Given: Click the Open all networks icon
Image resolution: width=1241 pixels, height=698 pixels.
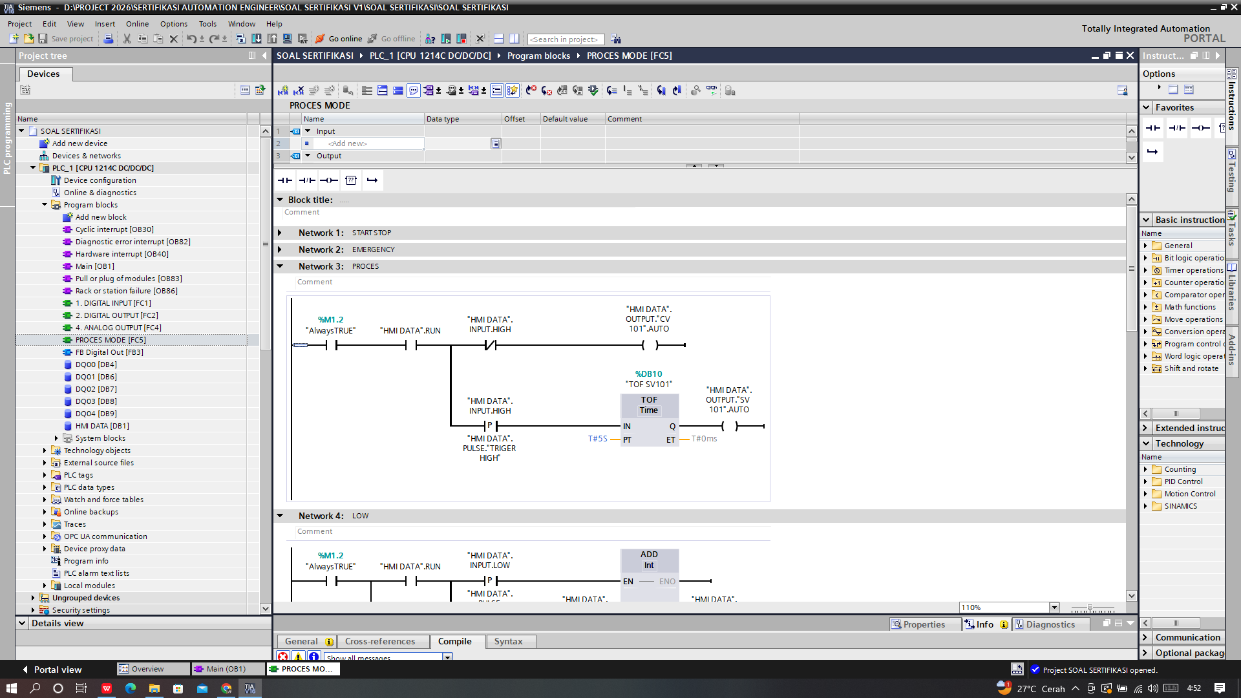Looking at the screenshot, I should pos(383,90).
